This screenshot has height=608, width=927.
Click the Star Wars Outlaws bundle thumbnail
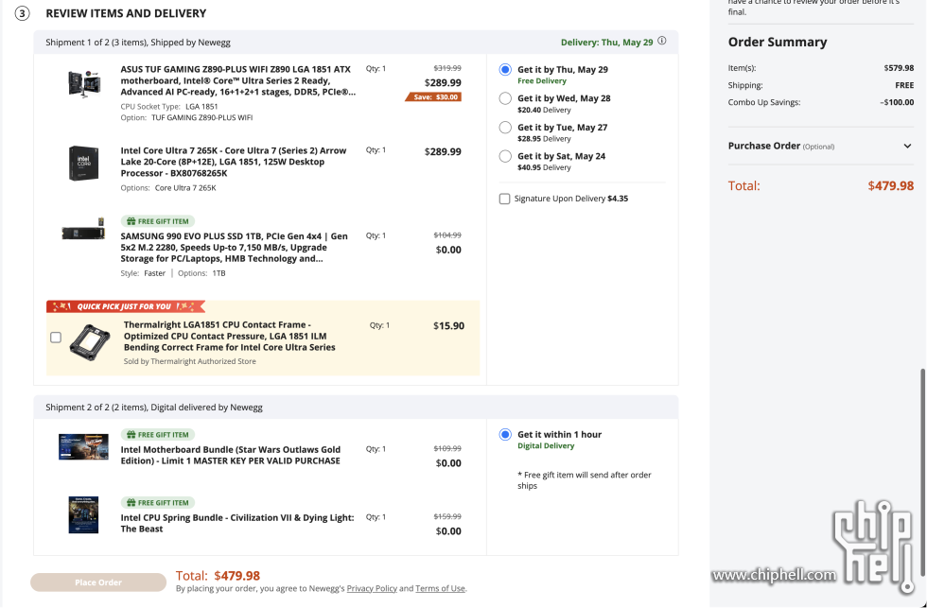(83, 446)
